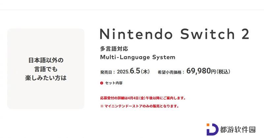
Task: Click the Nintendo Switch 2 heading
Action: 174,34
